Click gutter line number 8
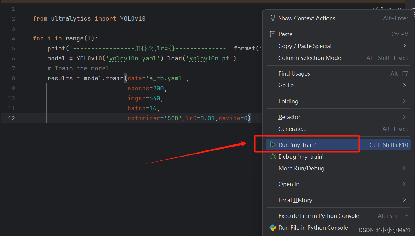The width and height of the screenshot is (415, 236). pos(13,79)
